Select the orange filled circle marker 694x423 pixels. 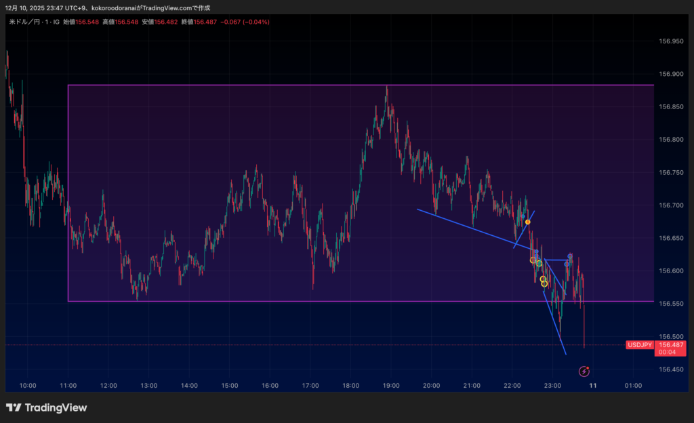(528, 222)
